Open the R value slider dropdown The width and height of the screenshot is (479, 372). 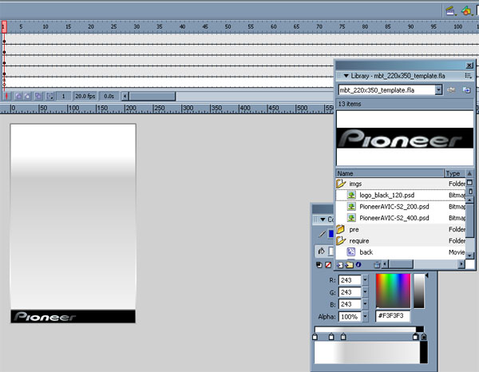click(365, 280)
